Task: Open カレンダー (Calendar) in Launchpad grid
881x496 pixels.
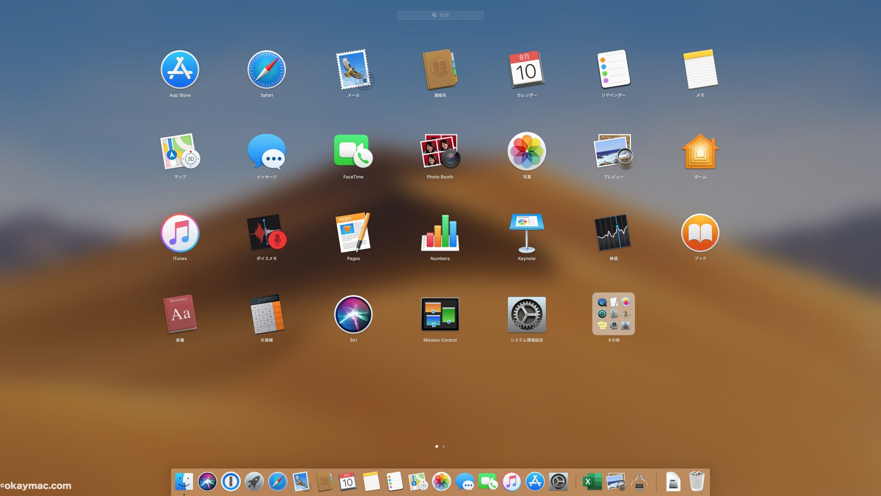Action: (527, 70)
